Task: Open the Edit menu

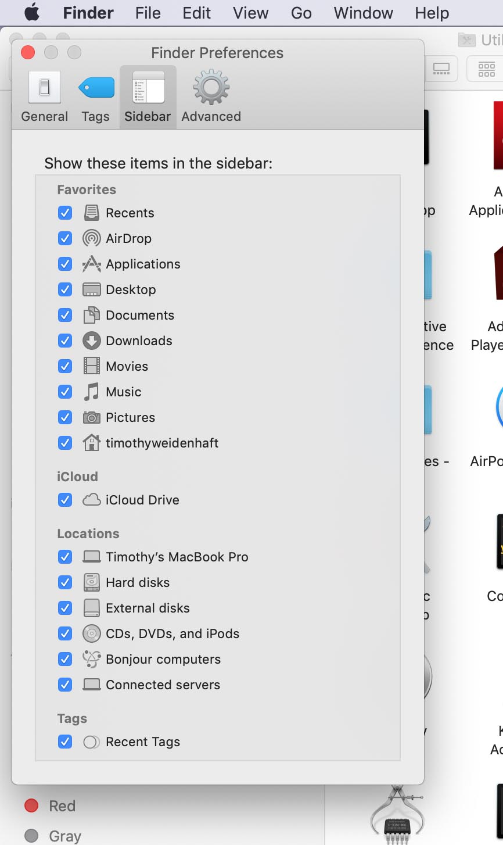Action: (x=196, y=13)
